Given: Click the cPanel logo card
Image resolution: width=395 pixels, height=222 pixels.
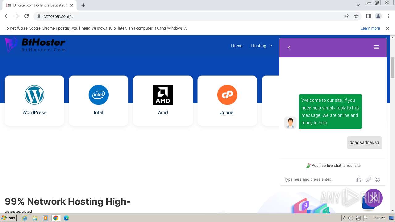Looking at the screenshot, I should tap(227, 101).
